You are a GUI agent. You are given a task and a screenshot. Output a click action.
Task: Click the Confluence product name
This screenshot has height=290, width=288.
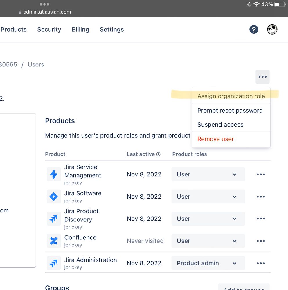click(x=80, y=237)
